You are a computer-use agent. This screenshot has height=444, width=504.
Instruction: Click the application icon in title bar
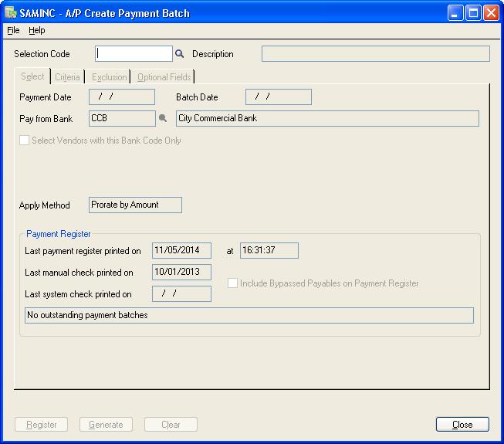click(11, 13)
